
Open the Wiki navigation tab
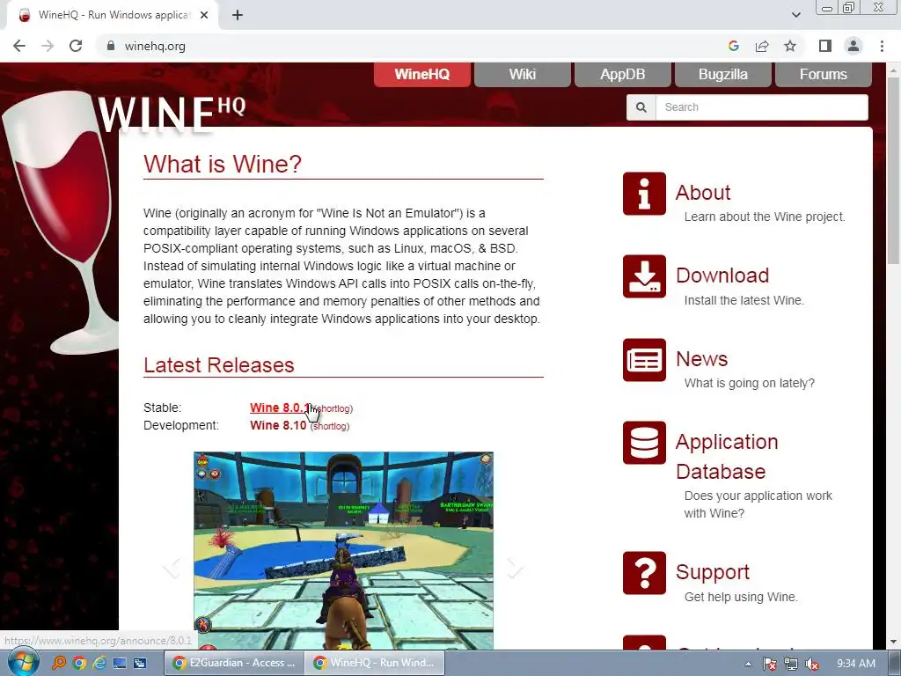523,75
